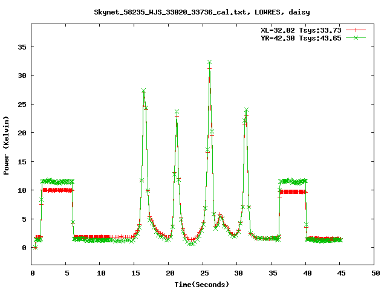Click the x-axis tick label 40
The width and height of the screenshot is (387, 290).
click(x=307, y=273)
